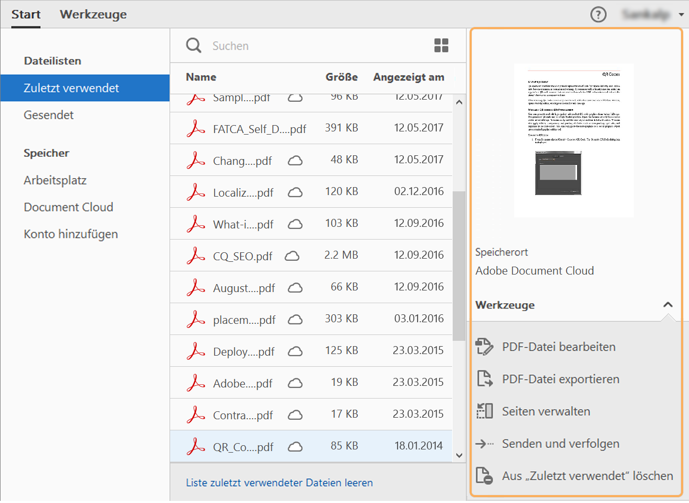This screenshot has height=503, width=689.
Task: Open the help question mark icon
Action: pos(598,14)
